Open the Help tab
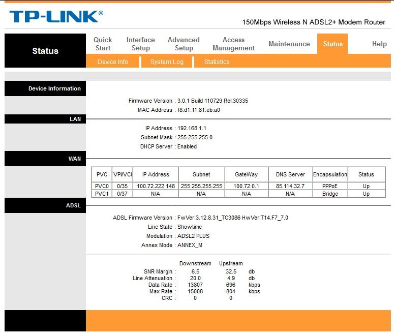The height and width of the screenshot is (336, 394). coord(379,44)
